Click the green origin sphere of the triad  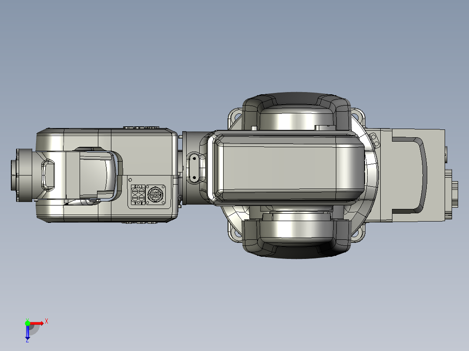27,323
